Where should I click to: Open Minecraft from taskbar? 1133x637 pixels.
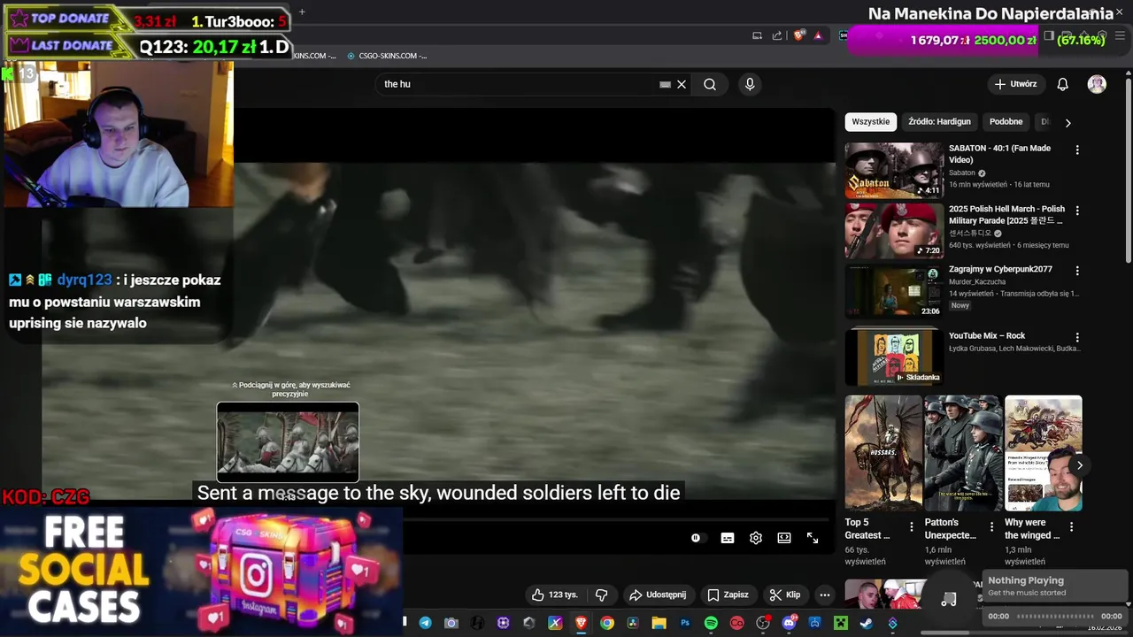(x=841, y=623)
